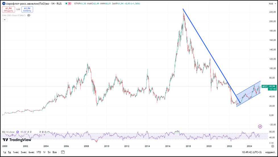
Task: Click the 0,00 spread value between the buttons
Action: pos(18,9)
